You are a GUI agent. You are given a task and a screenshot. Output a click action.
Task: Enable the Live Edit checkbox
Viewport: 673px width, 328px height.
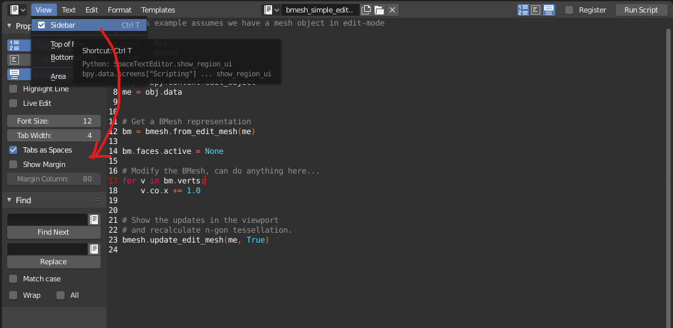[x=13, y=103]
